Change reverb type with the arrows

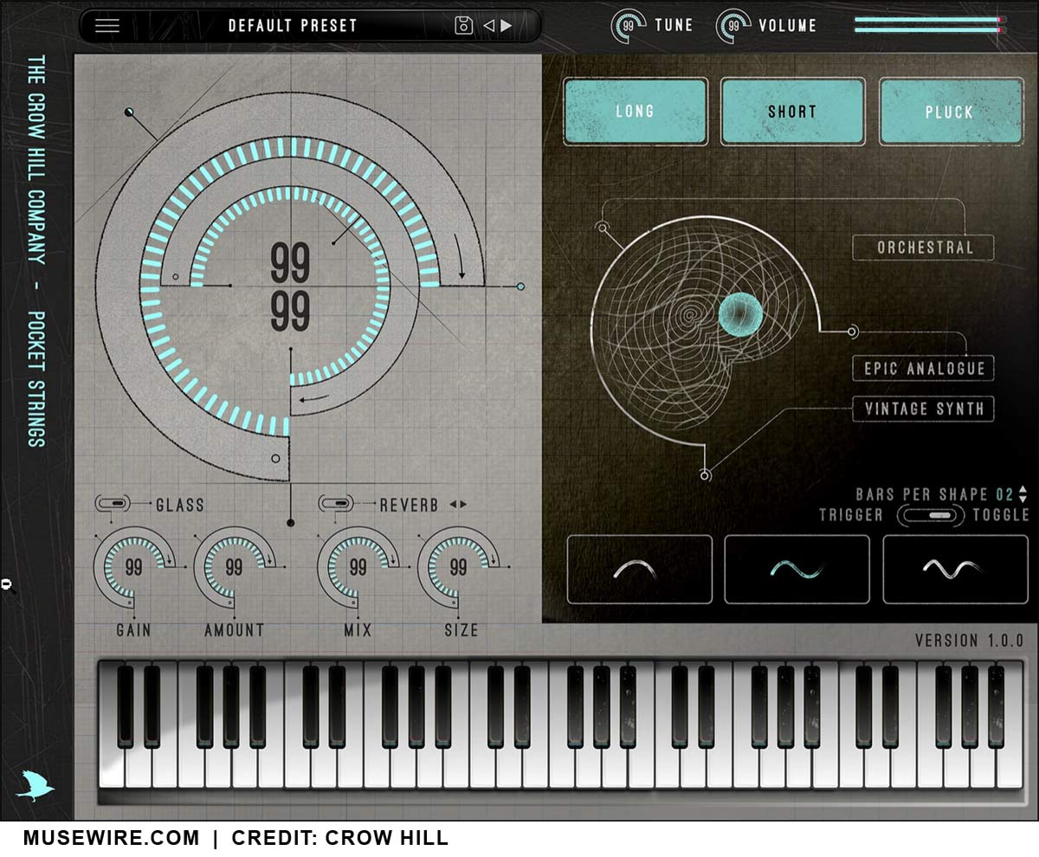click(458, 504)
